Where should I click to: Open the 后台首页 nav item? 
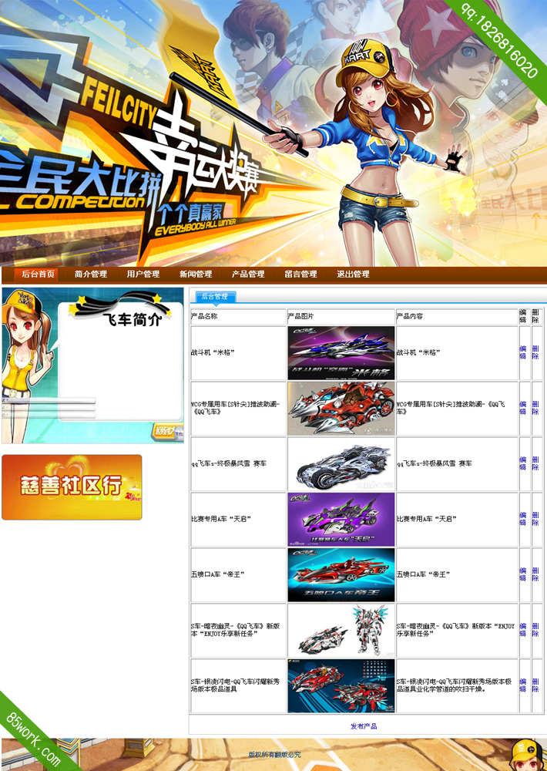coord(38,274)
